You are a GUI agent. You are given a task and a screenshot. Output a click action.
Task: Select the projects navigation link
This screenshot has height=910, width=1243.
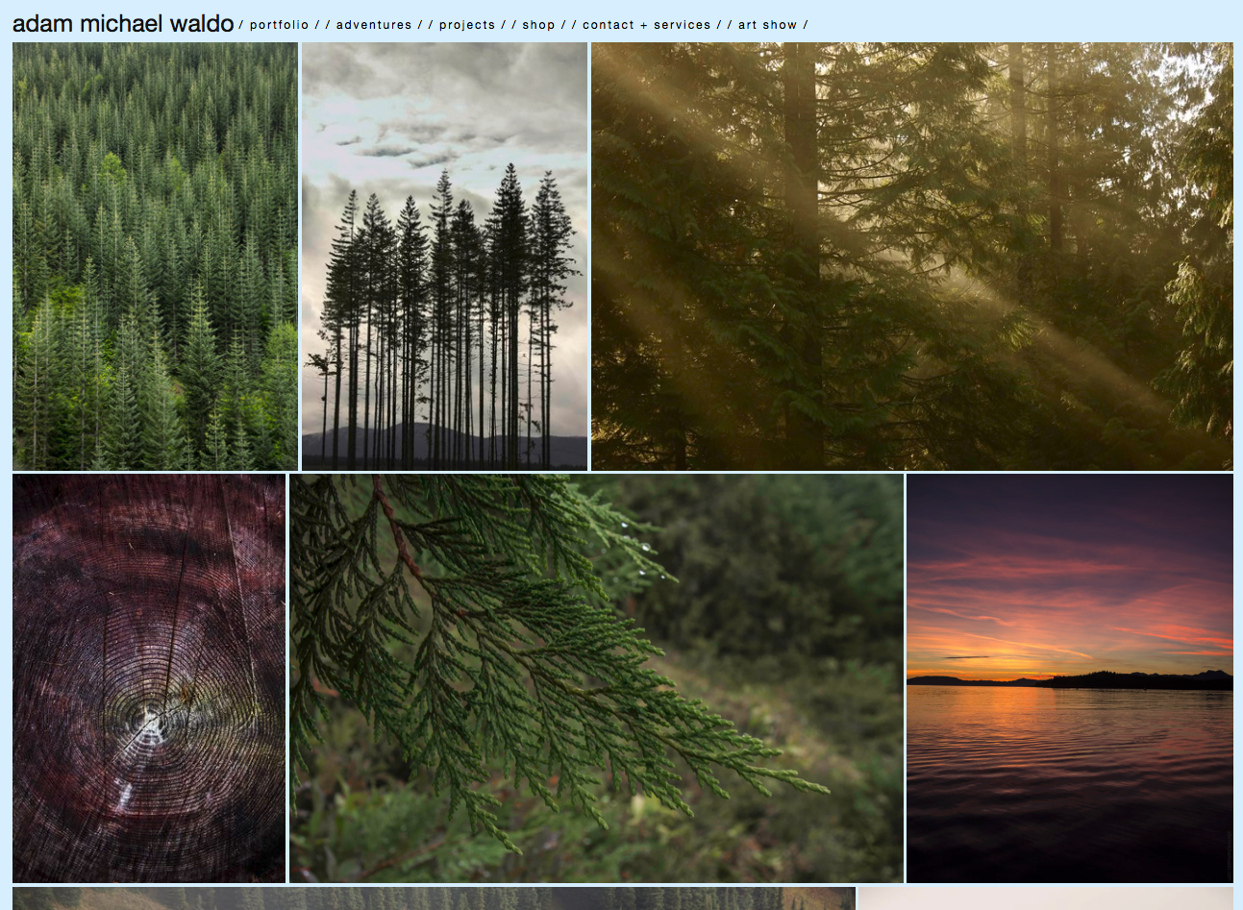[467, 25]
